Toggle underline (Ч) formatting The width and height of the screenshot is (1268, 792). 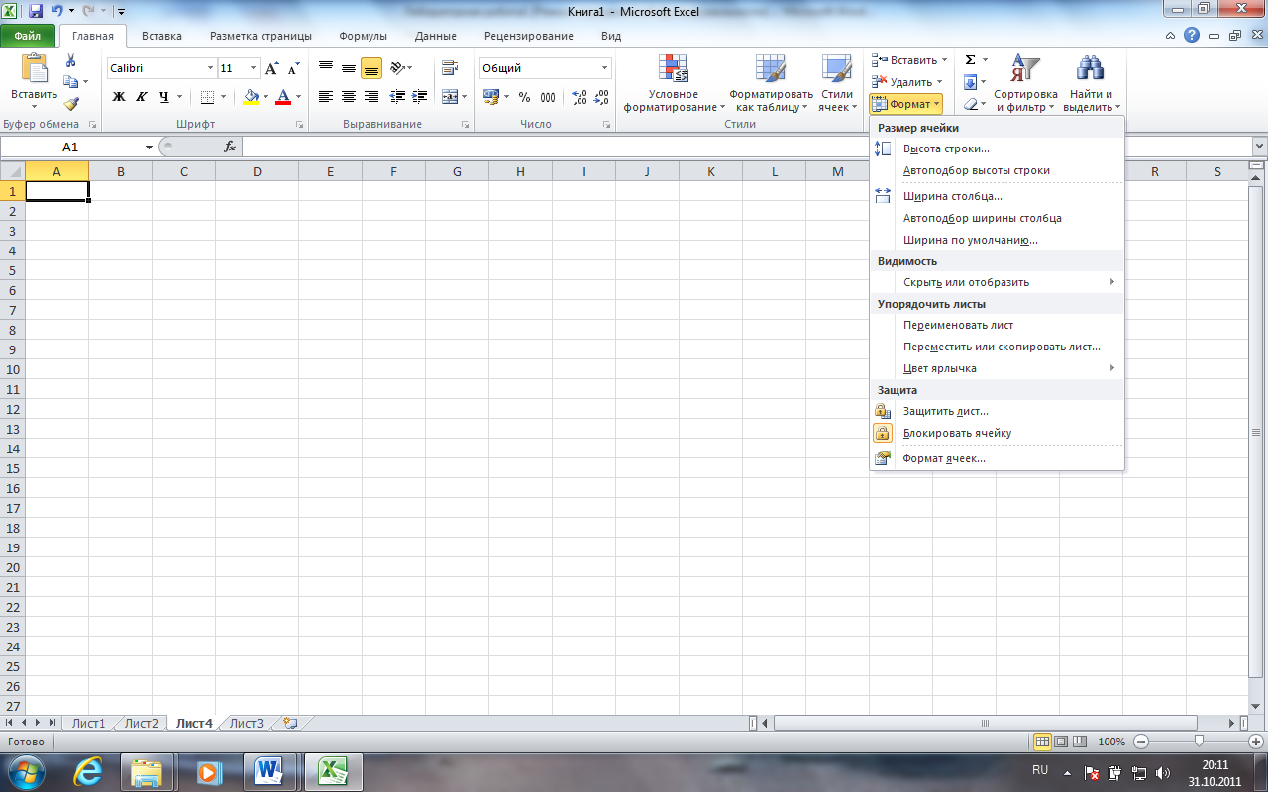tap(162, 97)
